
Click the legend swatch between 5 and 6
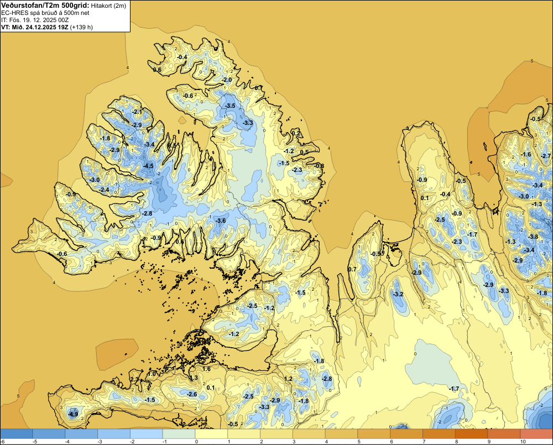point(374,434)
